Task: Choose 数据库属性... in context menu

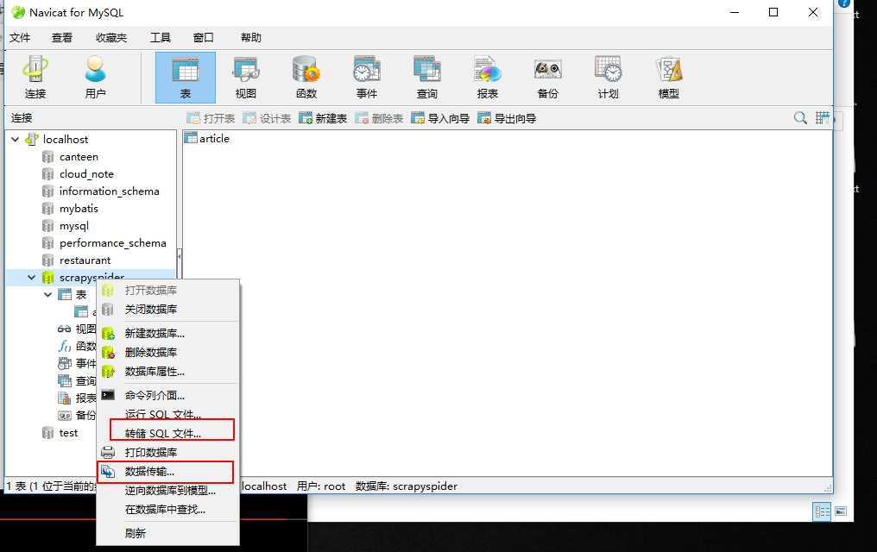Action: point(167,372)
